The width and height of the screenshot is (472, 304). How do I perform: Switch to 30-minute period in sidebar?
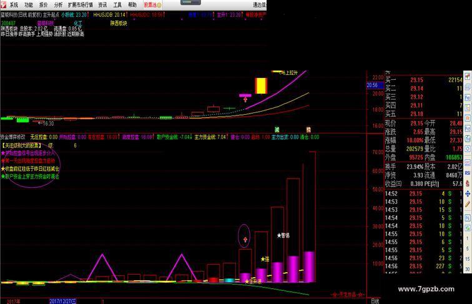click(468, 269)
